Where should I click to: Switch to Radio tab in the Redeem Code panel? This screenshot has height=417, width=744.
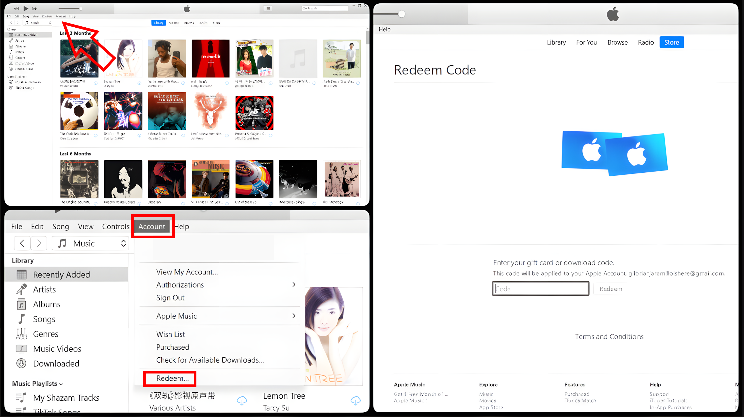[x=646, y=42]
